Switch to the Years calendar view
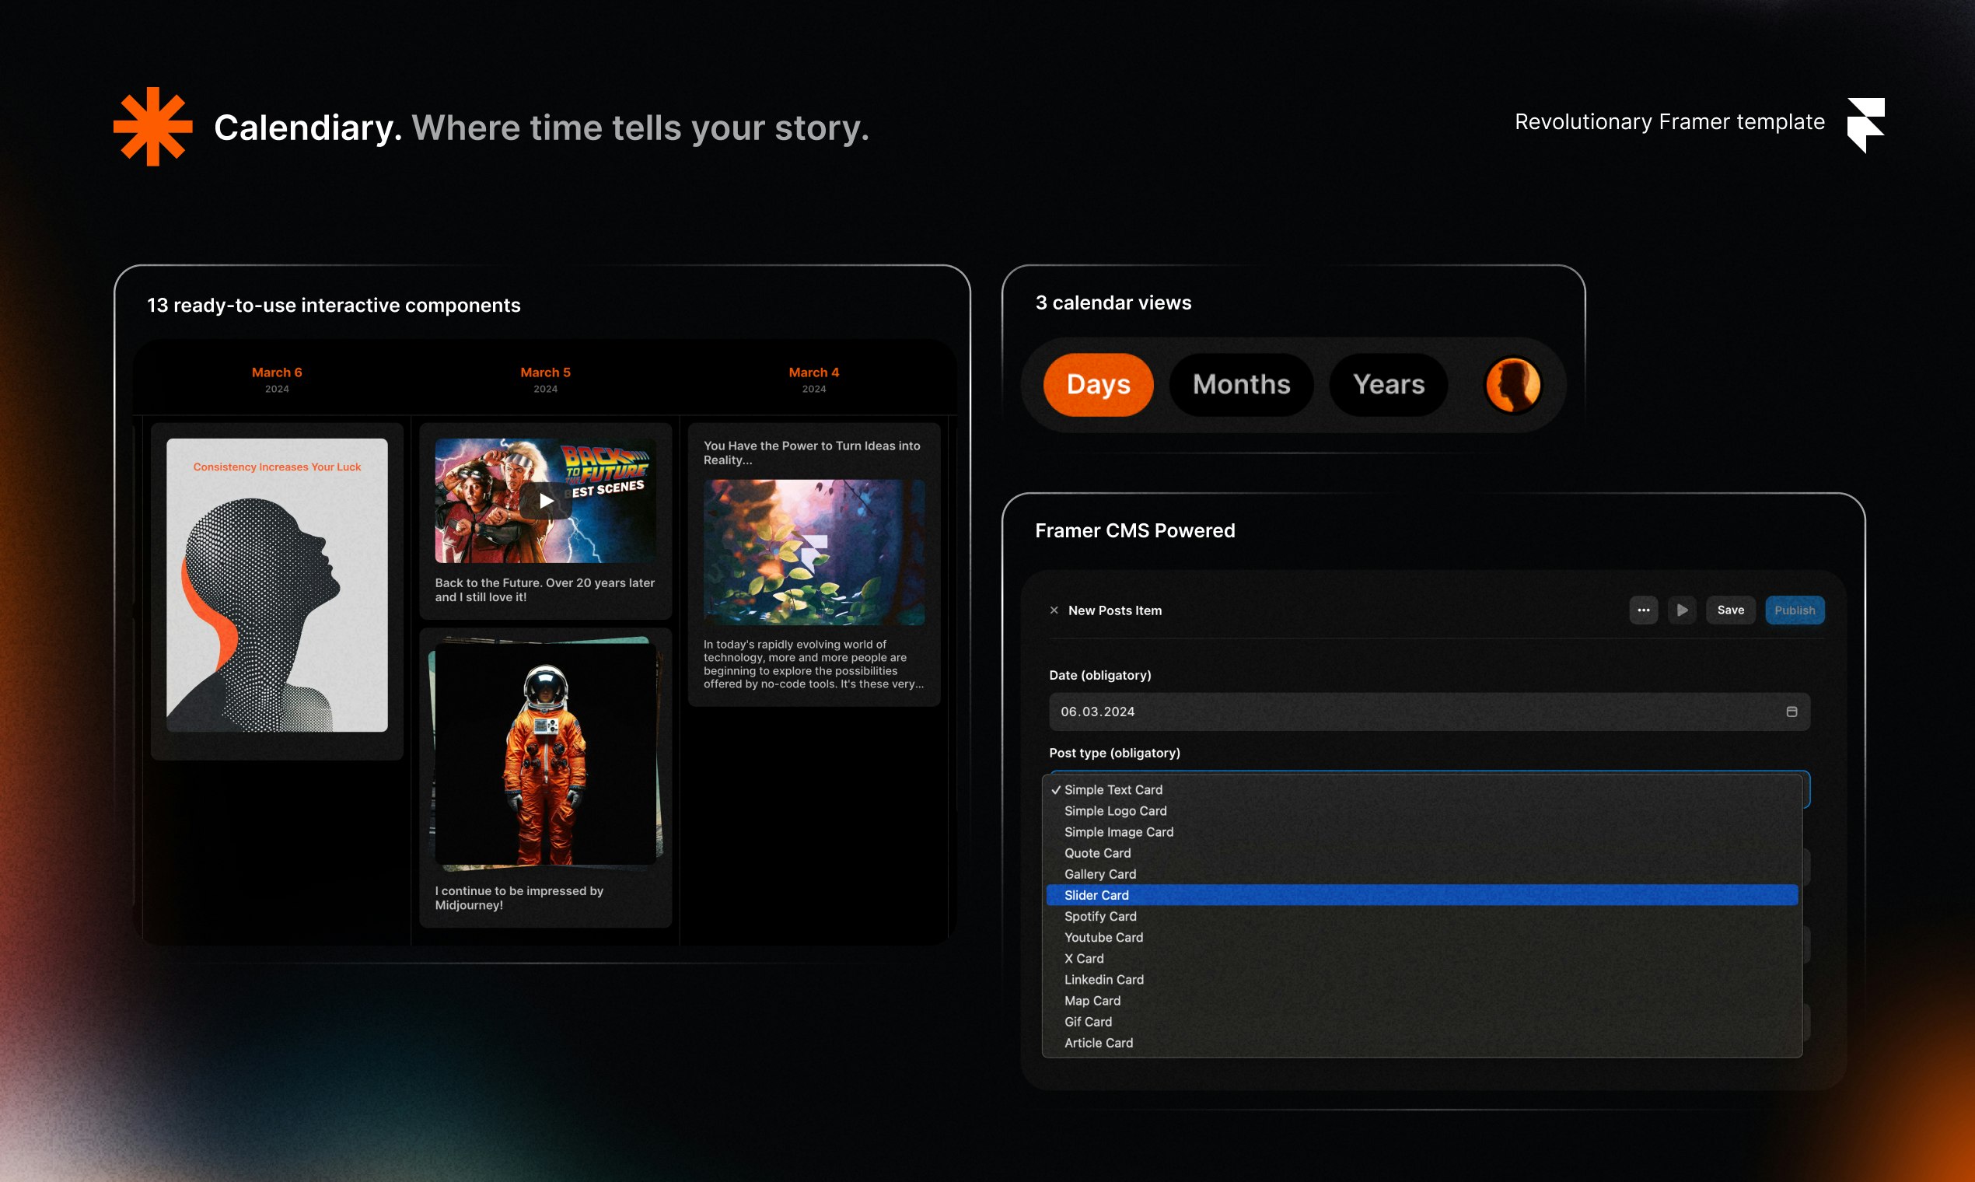This screenshot has width=1975, height=1182. pyautogui.click(x=1388, y=385)
